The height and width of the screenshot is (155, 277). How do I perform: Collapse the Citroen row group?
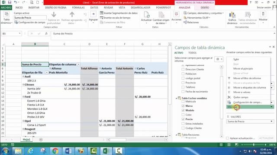click(23, 84)
